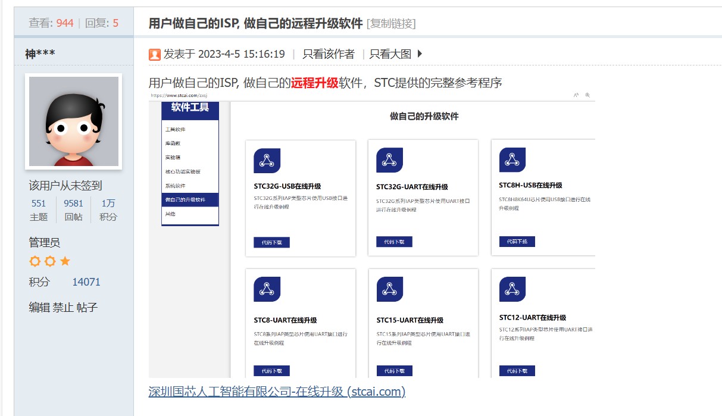
Task: Click the 做自己的升级软件 page heading
Action: coord(424,117)
